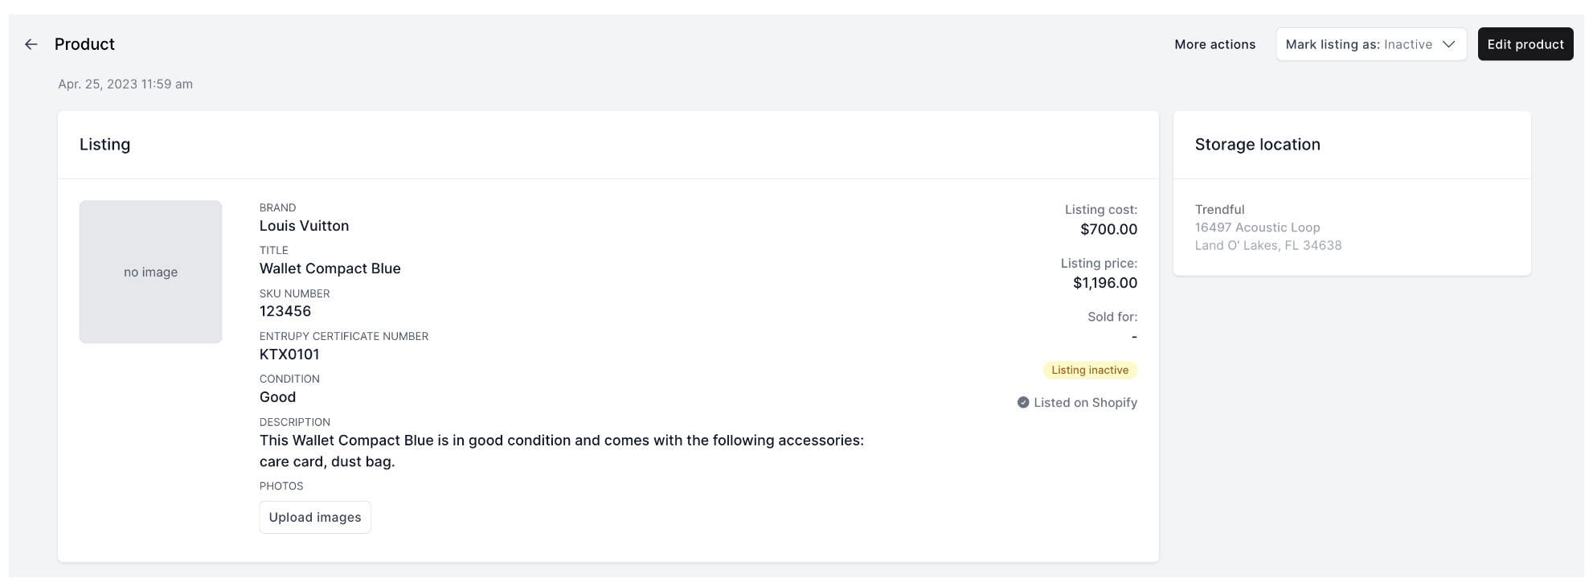
Task: Click the no image placeholder thumbnail
Action: 150,272
